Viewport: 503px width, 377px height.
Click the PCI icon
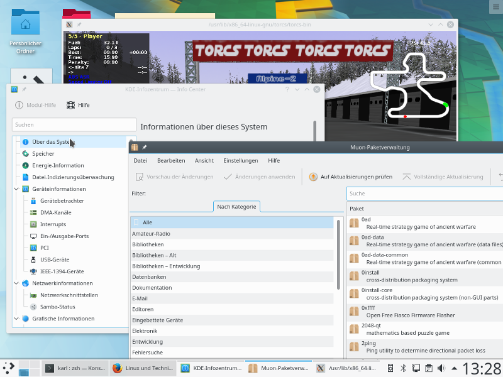coord(33,248)
